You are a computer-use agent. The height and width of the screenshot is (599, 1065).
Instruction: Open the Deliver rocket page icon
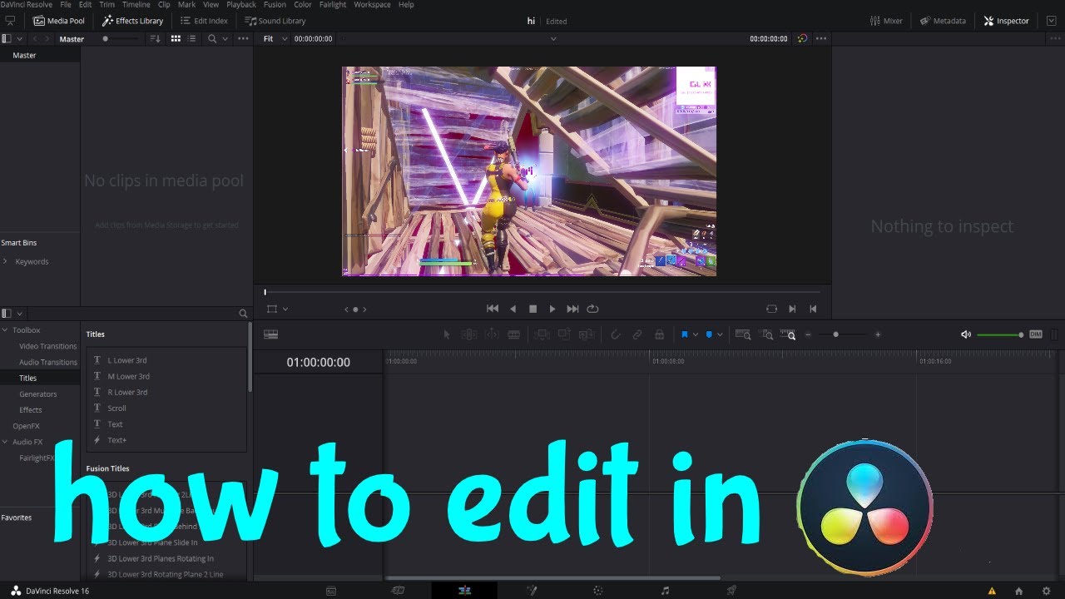(x=731, y=591)
